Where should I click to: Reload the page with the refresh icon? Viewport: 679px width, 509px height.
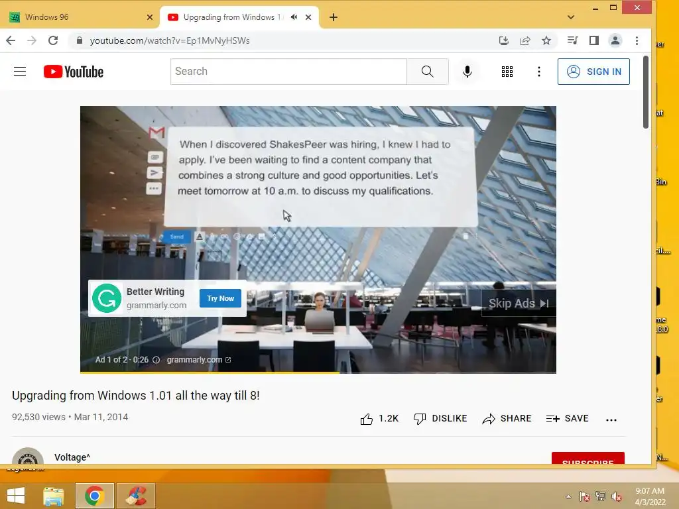tap(53, 40)
